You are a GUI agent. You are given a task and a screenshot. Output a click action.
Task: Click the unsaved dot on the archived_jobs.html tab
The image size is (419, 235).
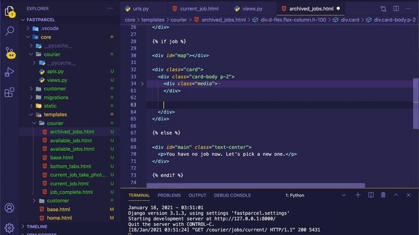(x=338, y=8)
